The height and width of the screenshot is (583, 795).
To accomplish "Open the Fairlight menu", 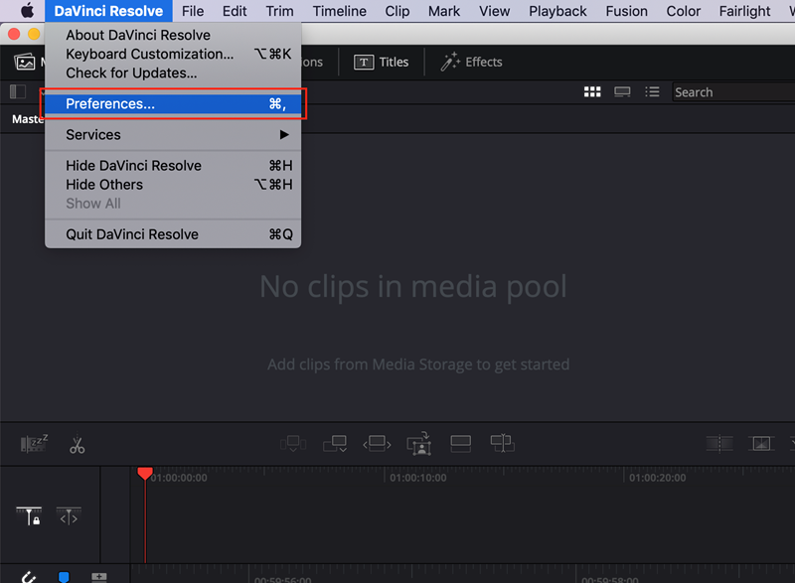I will 744,11.
